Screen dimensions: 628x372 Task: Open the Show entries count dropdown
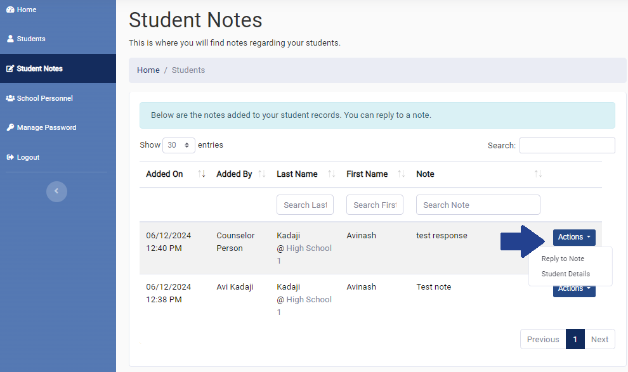click(179, 145)
